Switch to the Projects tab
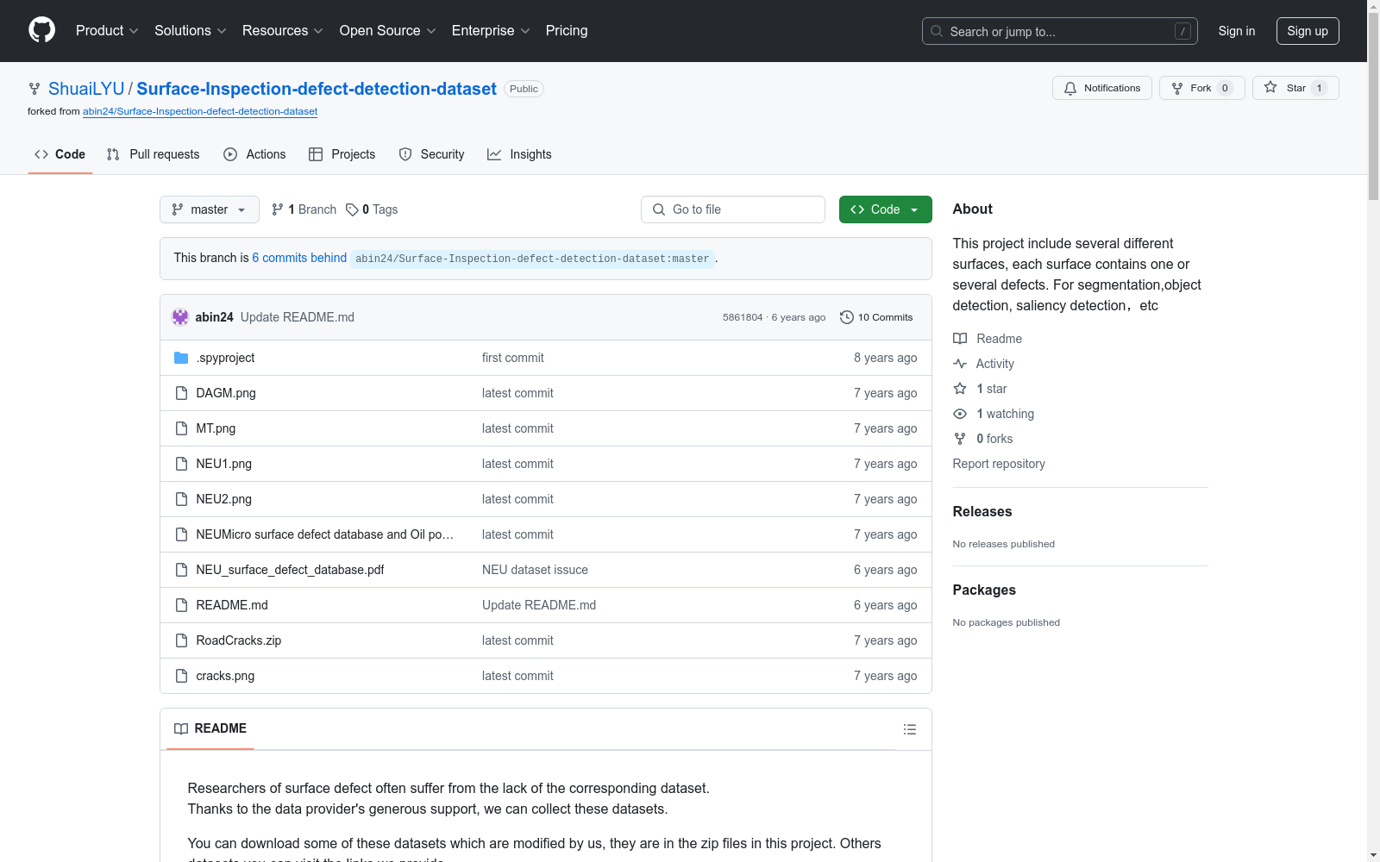 (x=342, y=154)
